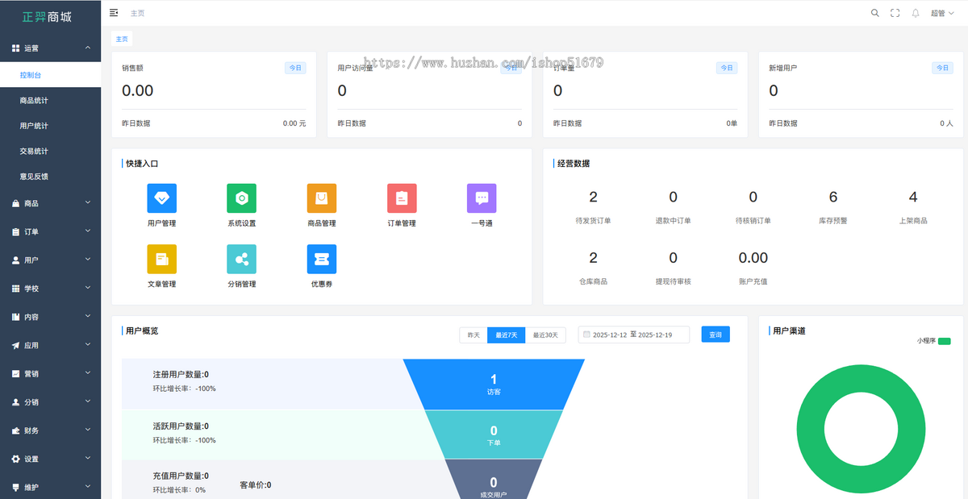This screenshot has height=499, width=968.
Task: Click the 学校 table icon in sidebar
Action: 15,289
